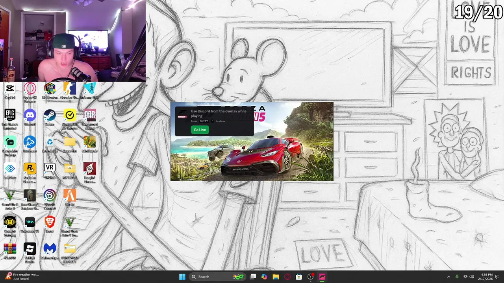Select the Drum Kits folder
Viewport: 504px width, 283px height.
pyautogui.click(x=70, y=145)
